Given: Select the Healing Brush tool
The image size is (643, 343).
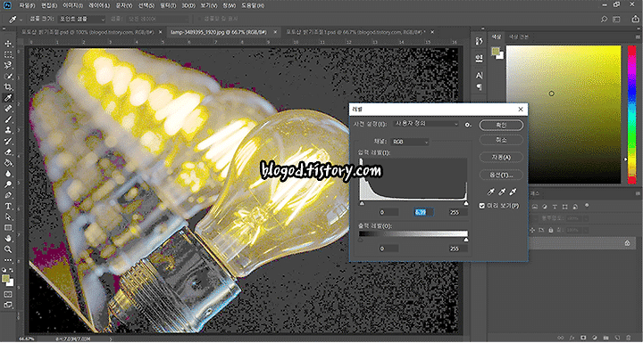Looking at the screenshot, I should pos(8,109).
